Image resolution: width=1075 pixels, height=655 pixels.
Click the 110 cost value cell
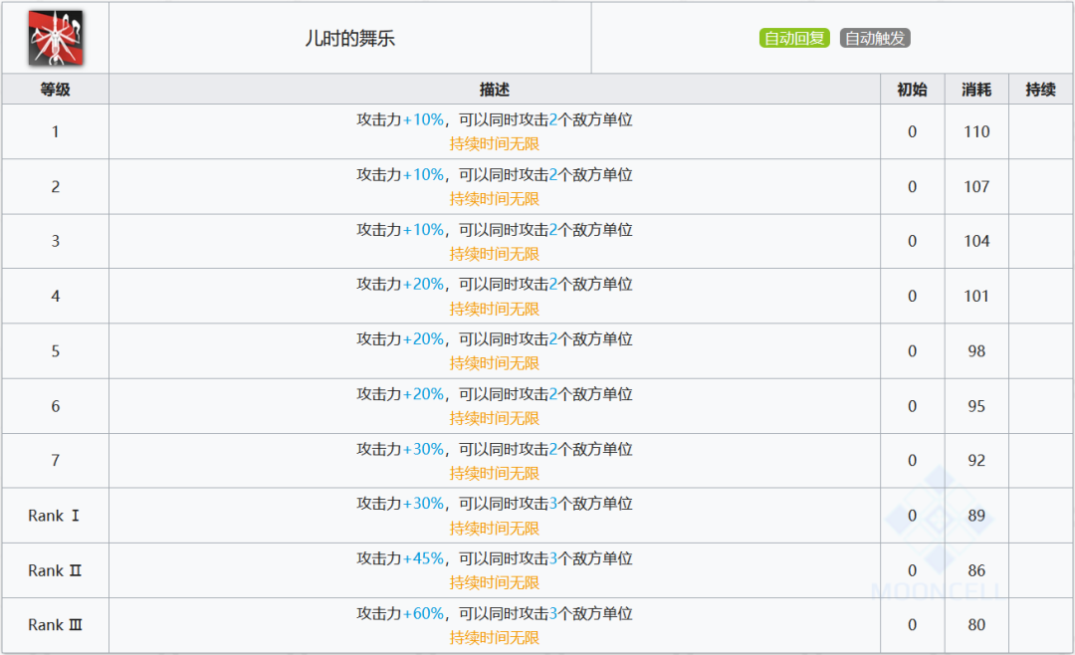[976, 131]
